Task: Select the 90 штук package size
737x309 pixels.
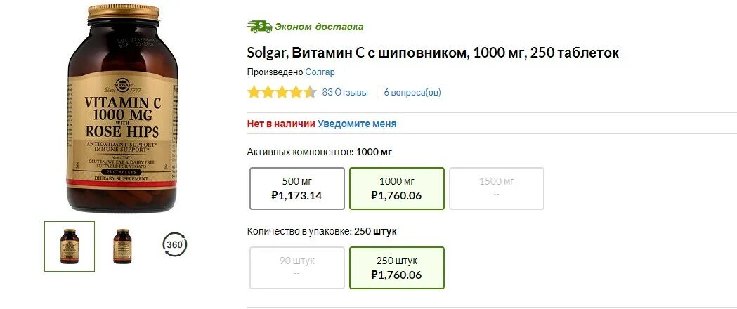Action: click(x=296, y=268)
